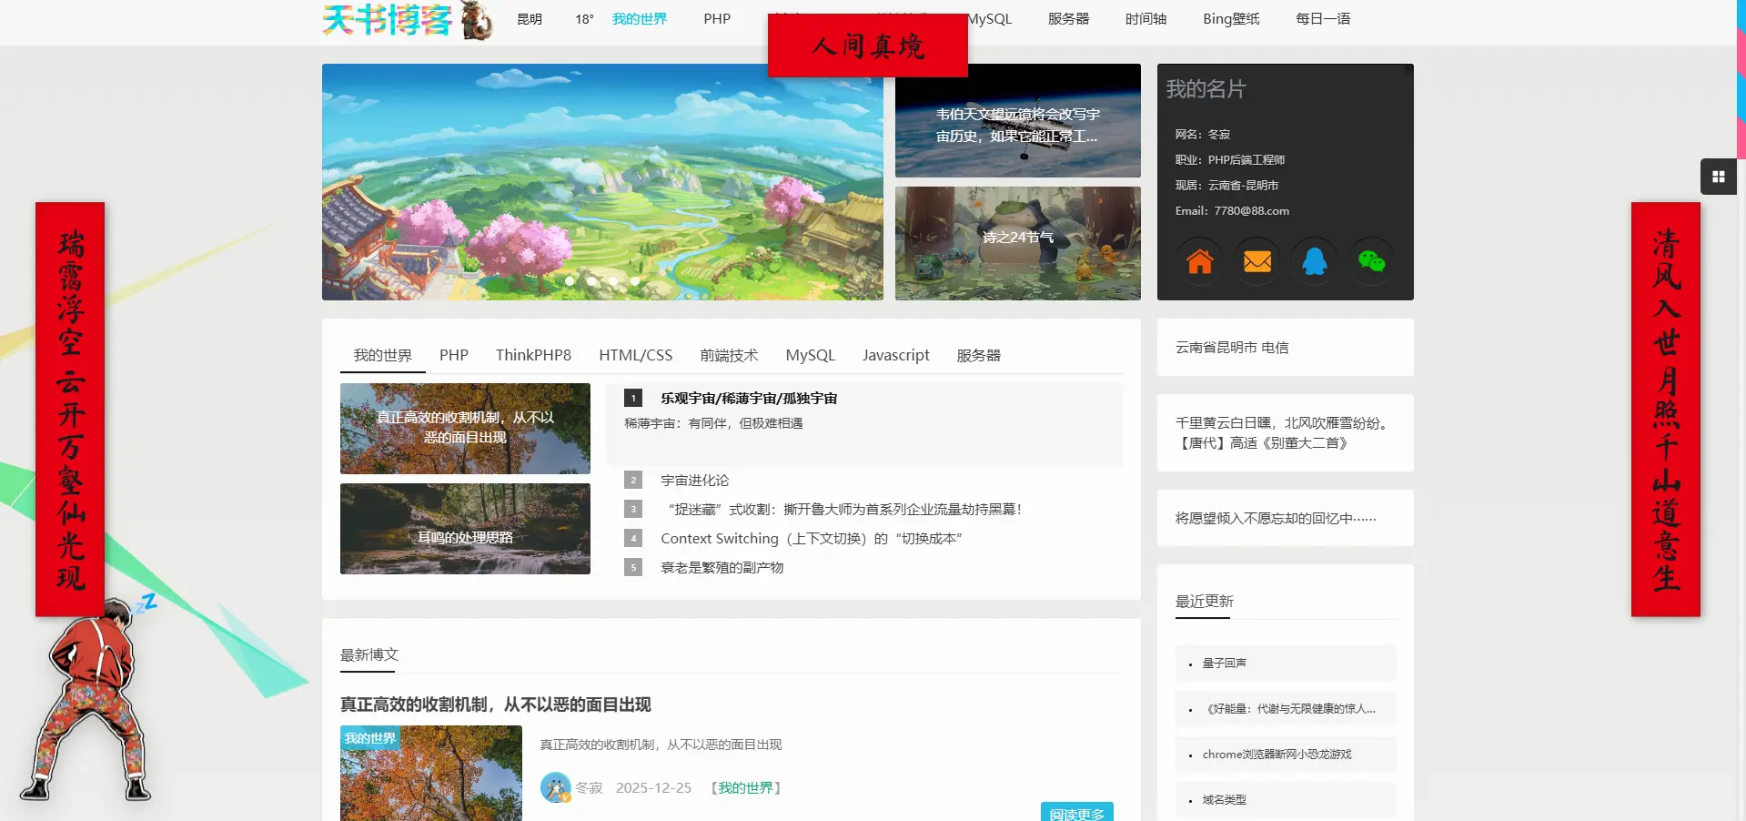
Task: Open the floating grid menu icon
Action: point(1719,177)
